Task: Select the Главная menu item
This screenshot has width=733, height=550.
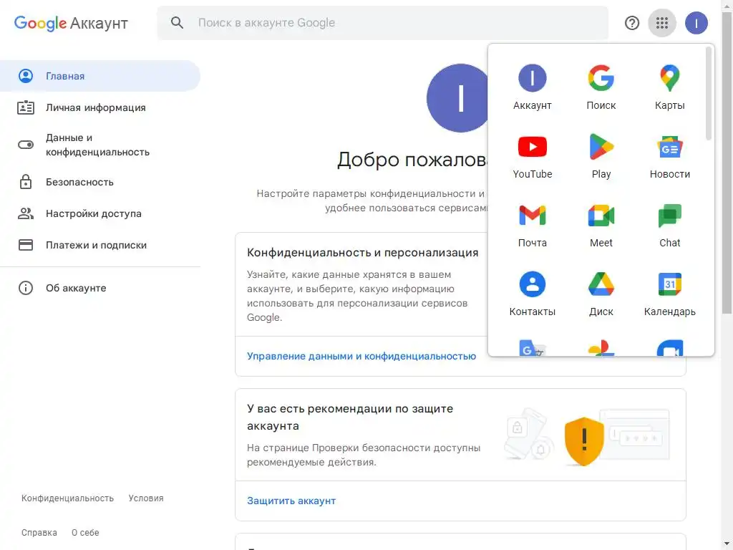Action: click(100, 76)
